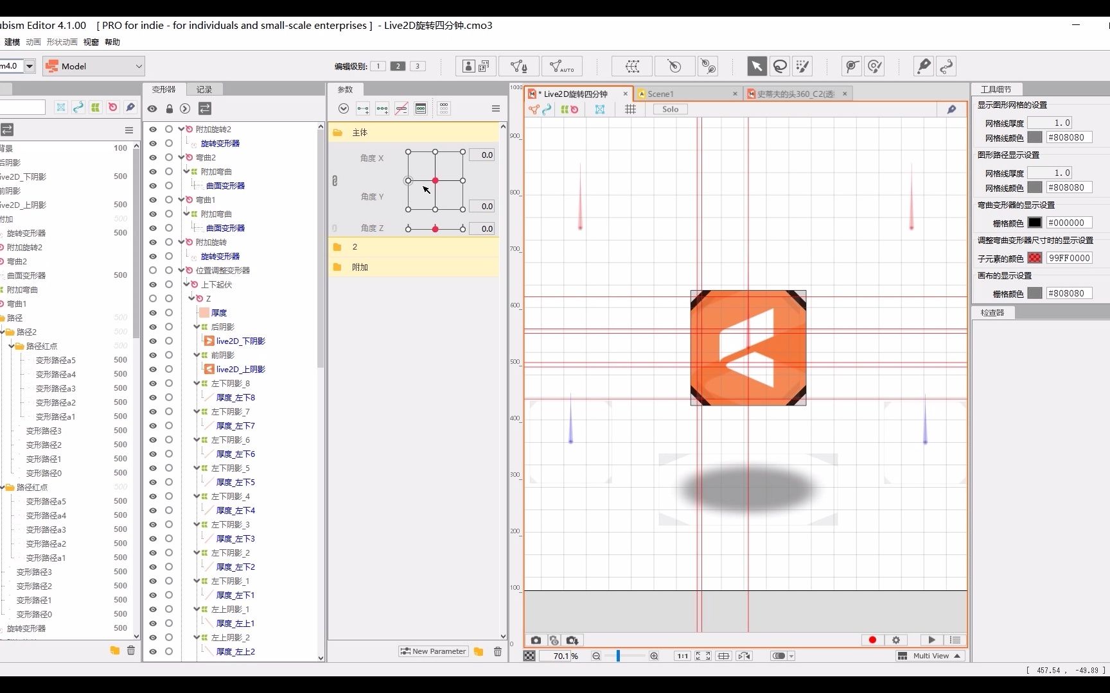
Task: Click the zoom in magnifier icon
Action: coord(654,656)
